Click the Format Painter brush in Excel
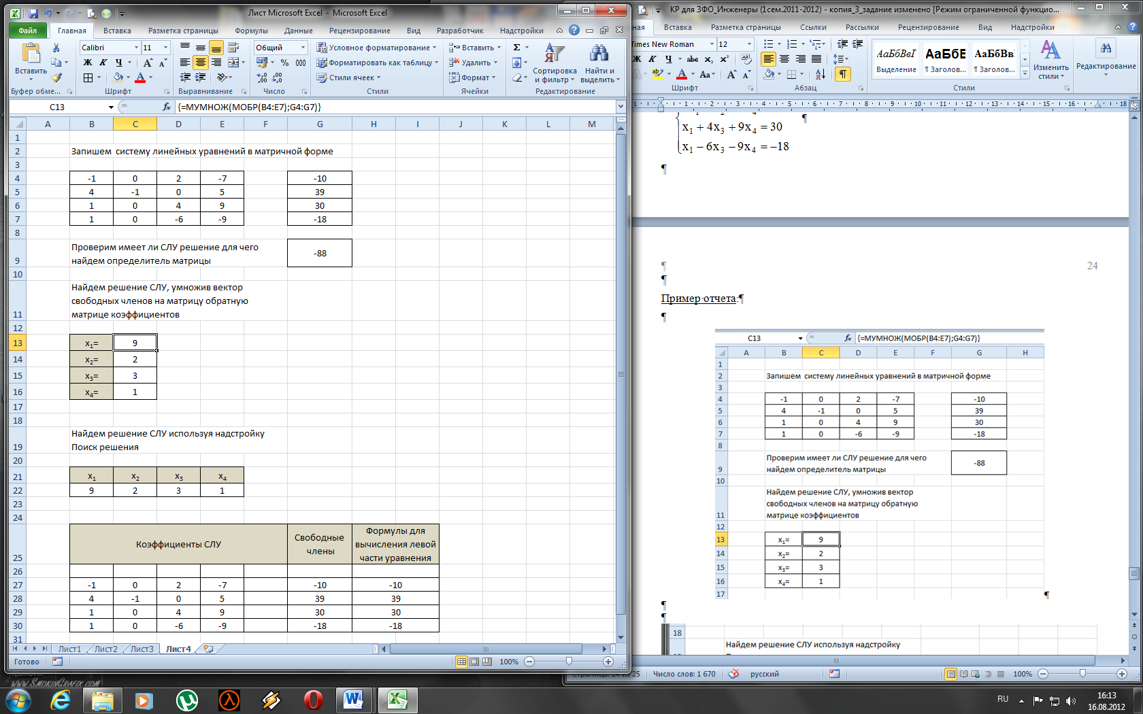Viewport: 1143px width, 714px height. tap(56, 78)
